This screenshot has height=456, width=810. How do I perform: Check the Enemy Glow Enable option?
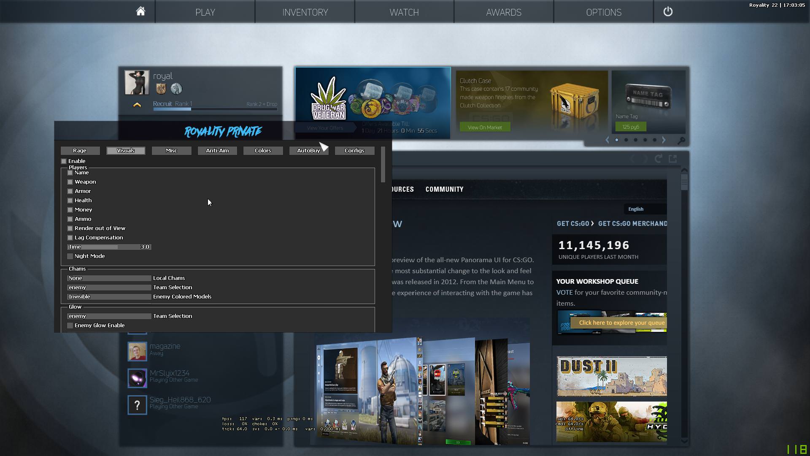click(x=70, y=326)
